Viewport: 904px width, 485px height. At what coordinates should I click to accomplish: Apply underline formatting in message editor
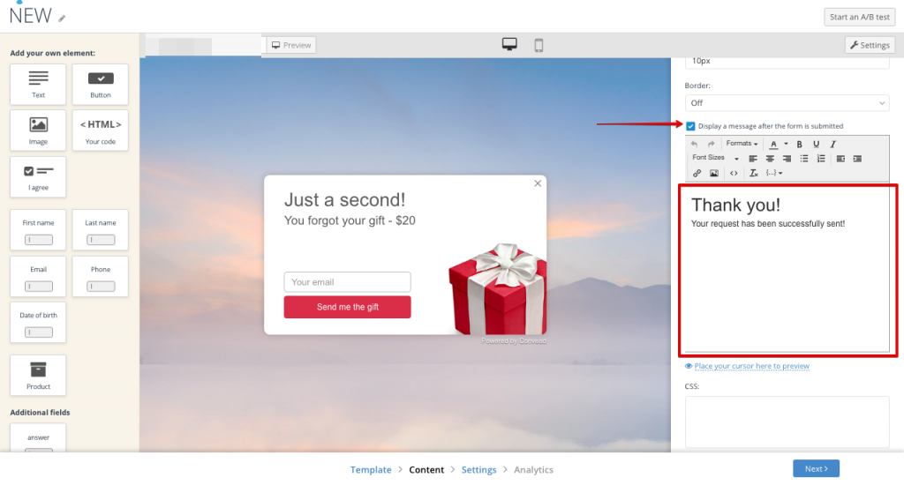pos(816,144)
